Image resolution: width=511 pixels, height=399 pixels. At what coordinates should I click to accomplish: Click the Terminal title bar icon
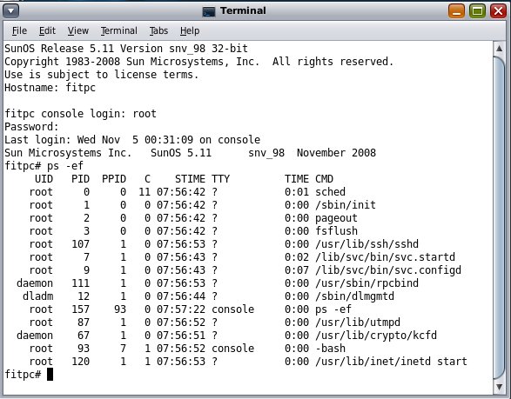(209, 11)
